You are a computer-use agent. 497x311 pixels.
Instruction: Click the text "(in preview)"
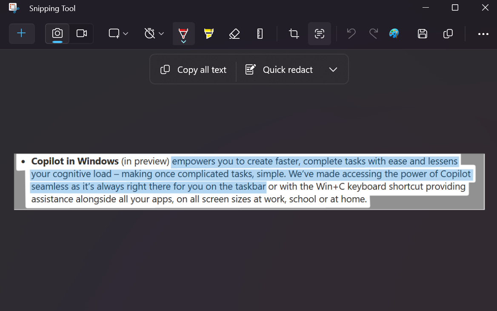coord(145,161)
